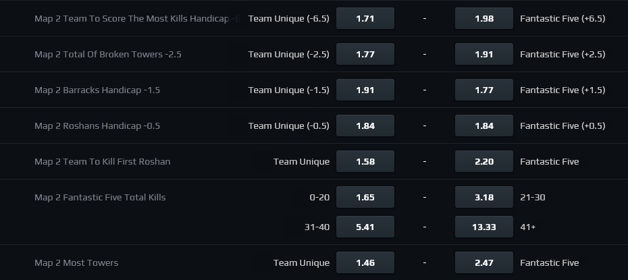Screen dimensions: 628x280
Task: Select 1.65 odds for 0-20 total kills
Action: 365,197
